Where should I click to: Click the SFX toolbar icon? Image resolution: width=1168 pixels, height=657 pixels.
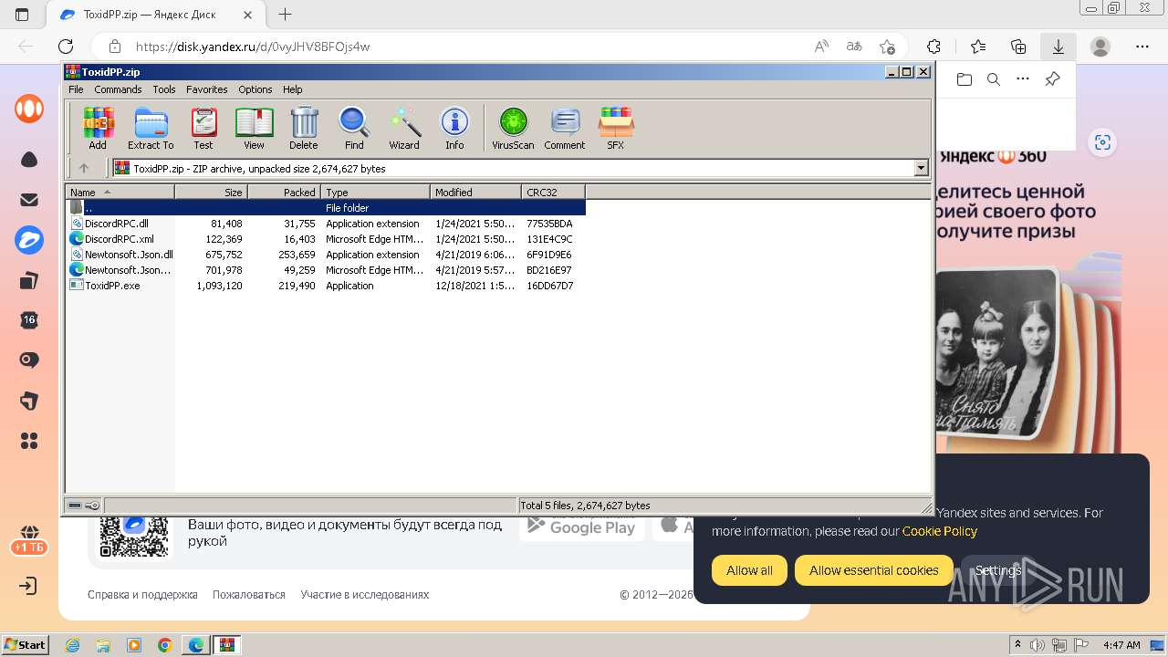[x=616, y=129]
